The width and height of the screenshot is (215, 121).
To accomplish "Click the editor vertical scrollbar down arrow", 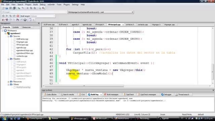I will click(213, 83).
